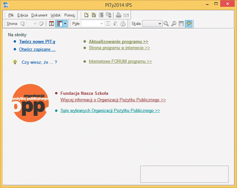
Task: Click the orange OPP organization logo
Action: (30, 103)
